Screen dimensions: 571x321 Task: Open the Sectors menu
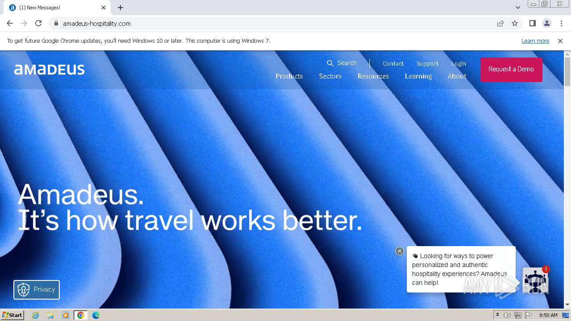point(330,76)
